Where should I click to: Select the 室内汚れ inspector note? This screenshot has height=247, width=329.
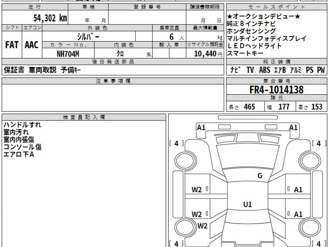tap(16, 132)
